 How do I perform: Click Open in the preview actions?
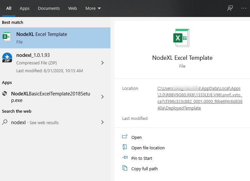click(137, 137)
